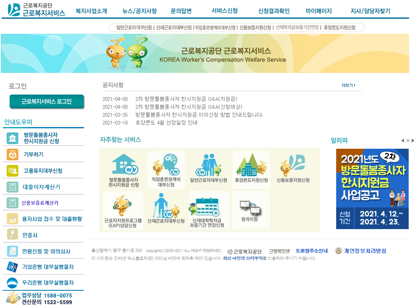The width and height of the screenshot is (417, 307).
Task: Open the 신용보증료계산기 calculator icon
Action: pos(12,203)
